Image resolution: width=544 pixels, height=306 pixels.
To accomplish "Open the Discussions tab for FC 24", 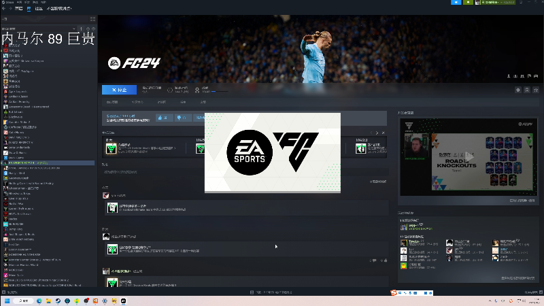I will [162, 102].
